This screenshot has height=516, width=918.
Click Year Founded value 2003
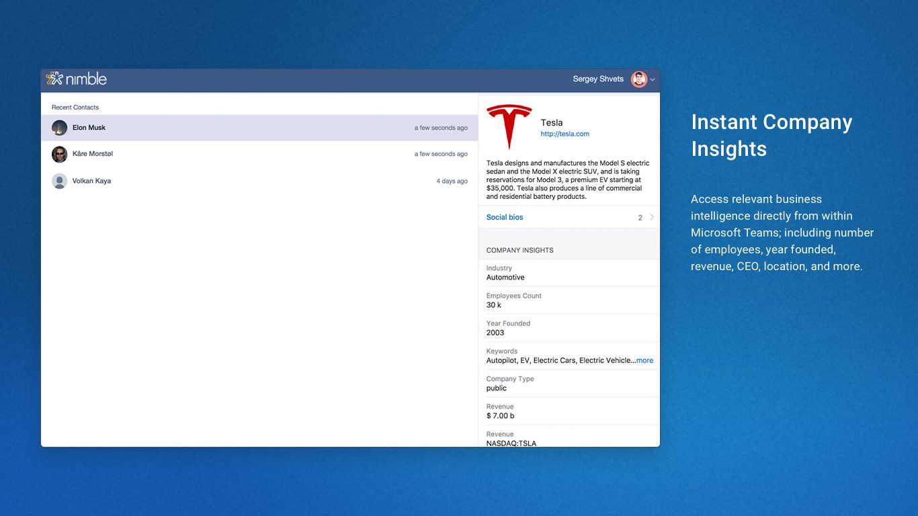[x=495, y=333]
